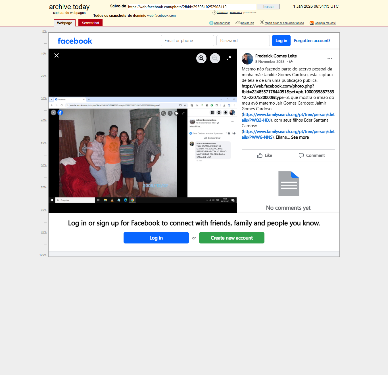The height and width of the screenshot is (375, 388).
Task: Comment on the post
Action: [312, 155]
